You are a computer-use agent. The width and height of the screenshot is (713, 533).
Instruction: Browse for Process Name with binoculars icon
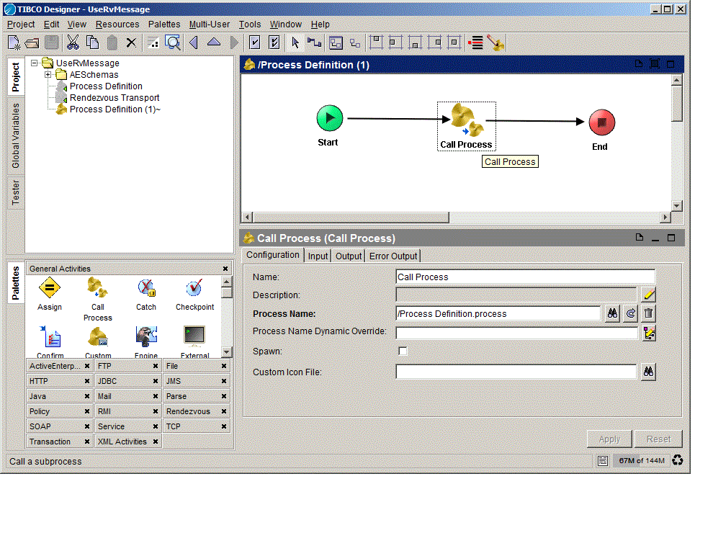611,313
